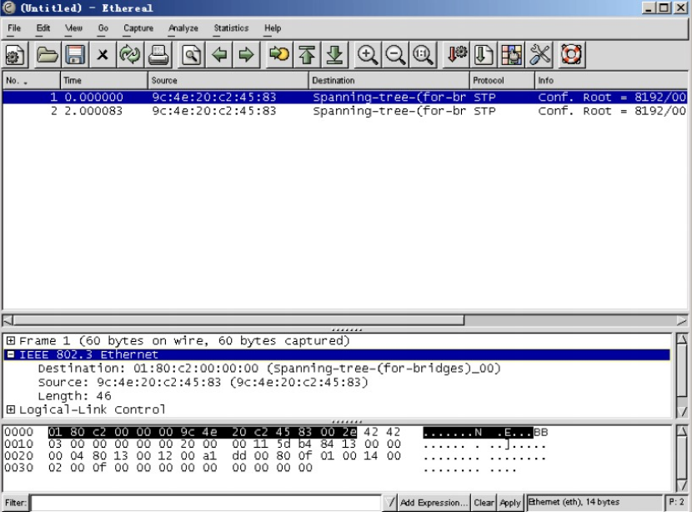Open the find packet magnifier icon
692x512 pixels.
click(191, 55)
